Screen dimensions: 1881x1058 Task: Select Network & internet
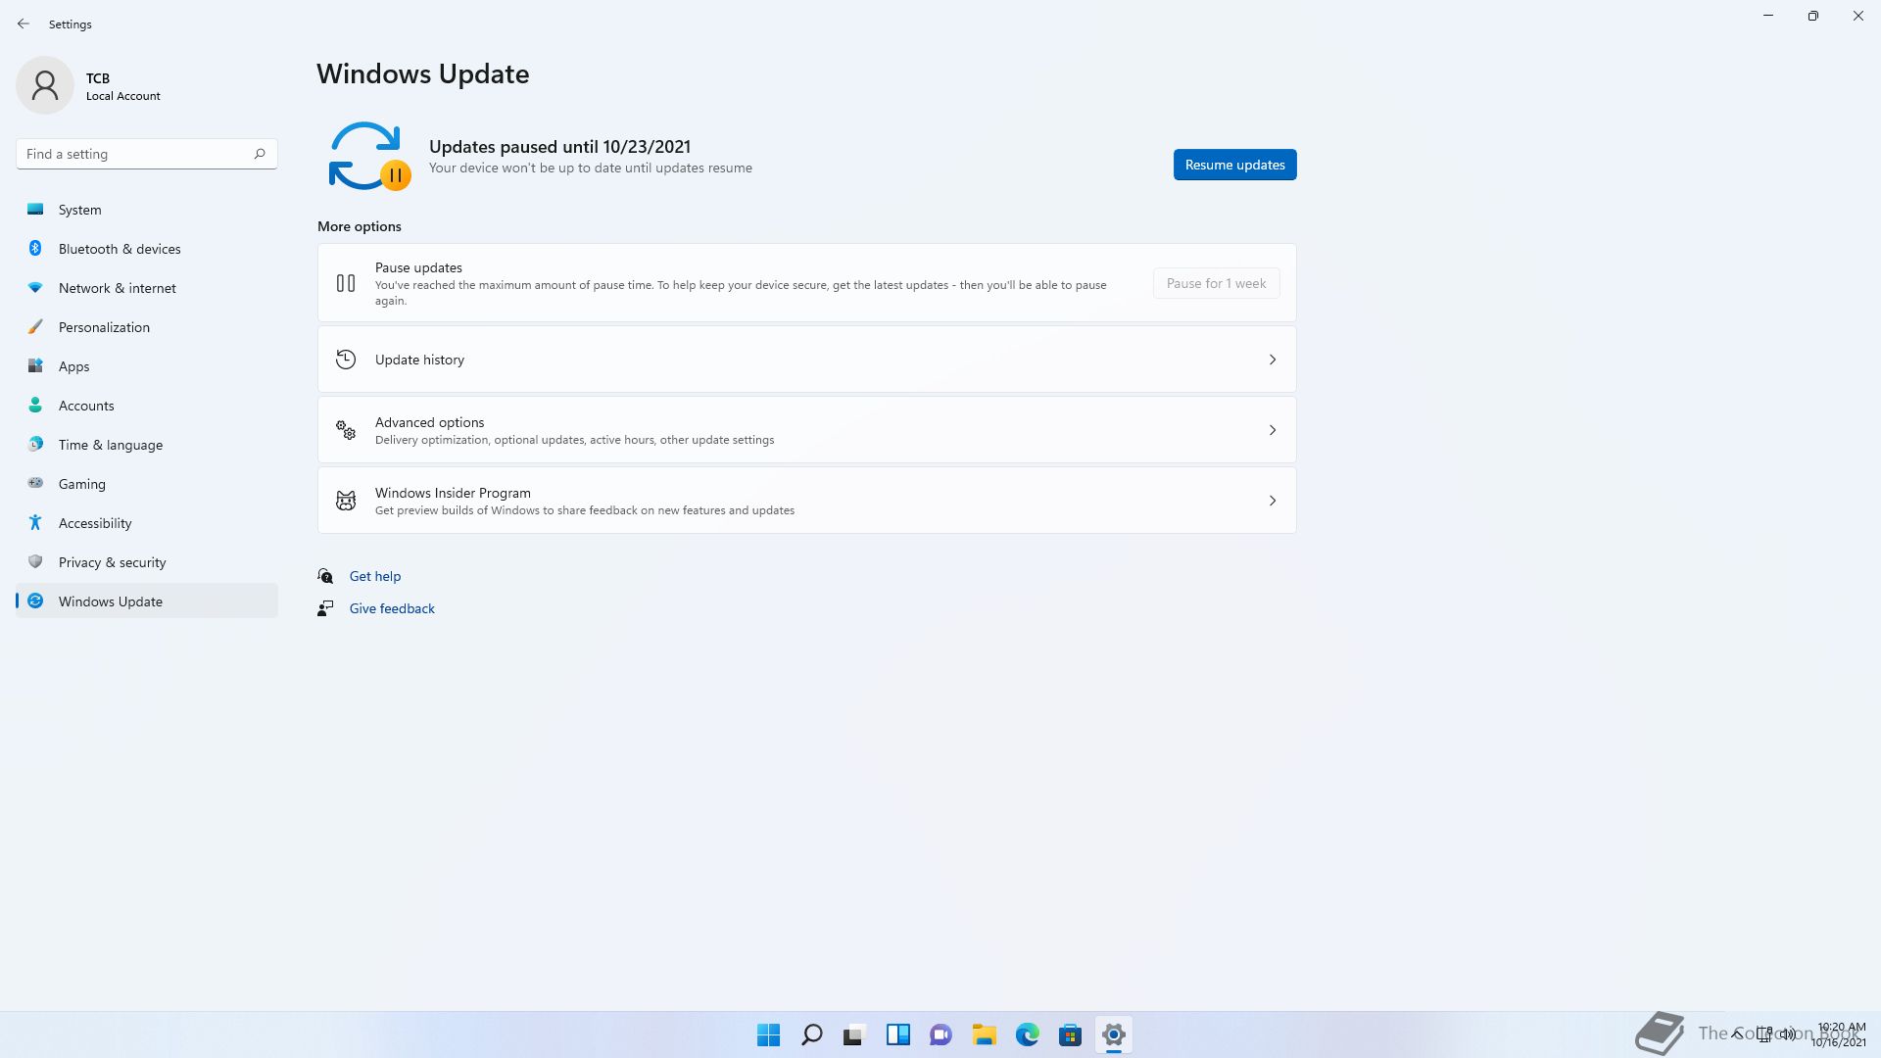147,288
